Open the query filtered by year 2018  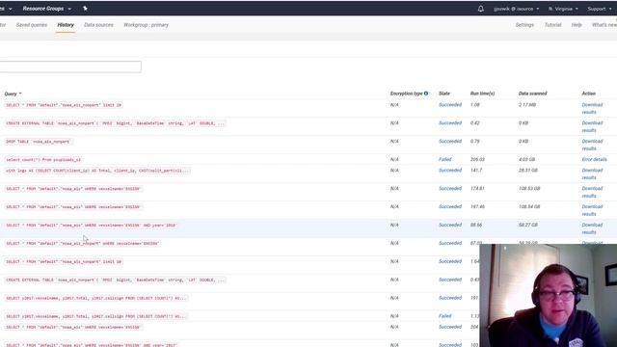tap(92, 225)
